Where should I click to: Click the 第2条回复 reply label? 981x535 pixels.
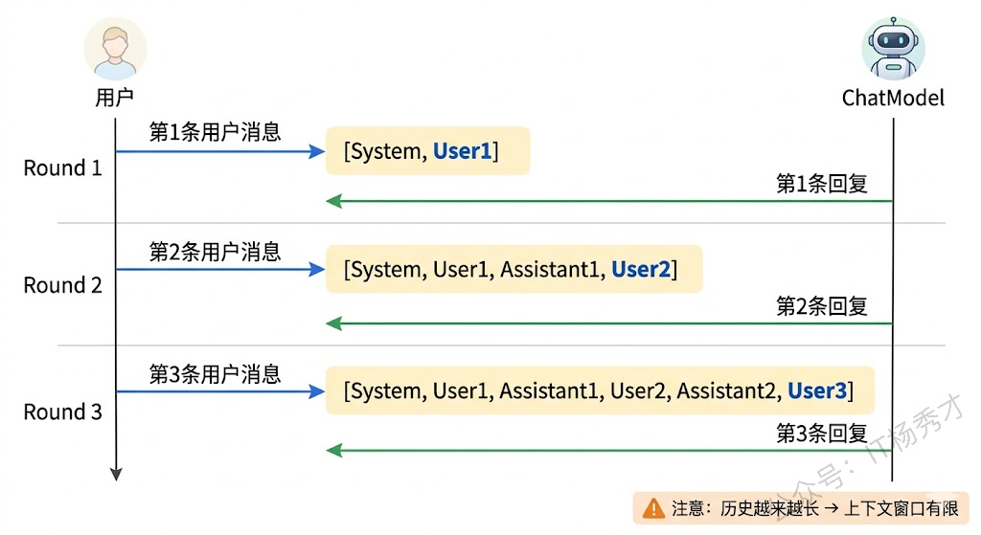822,306
